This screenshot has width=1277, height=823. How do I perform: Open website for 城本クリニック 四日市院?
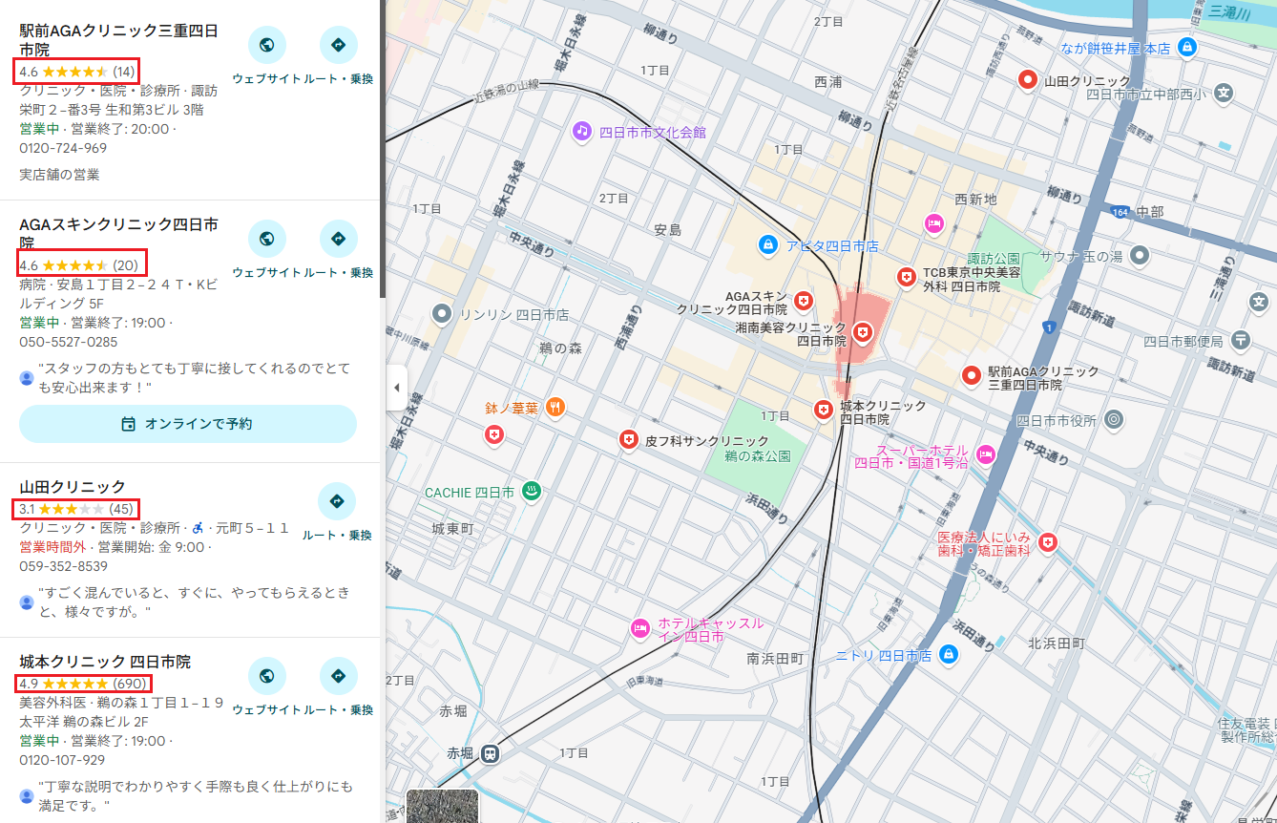point(267,676)
